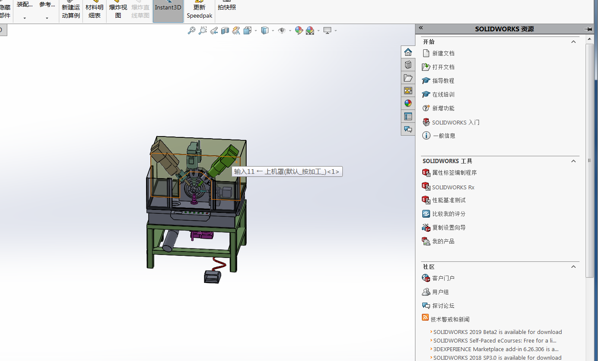The image size is (598, 361).
Task: Select the Custom Properties task pane icon
Action: click(x=408, y=116)
